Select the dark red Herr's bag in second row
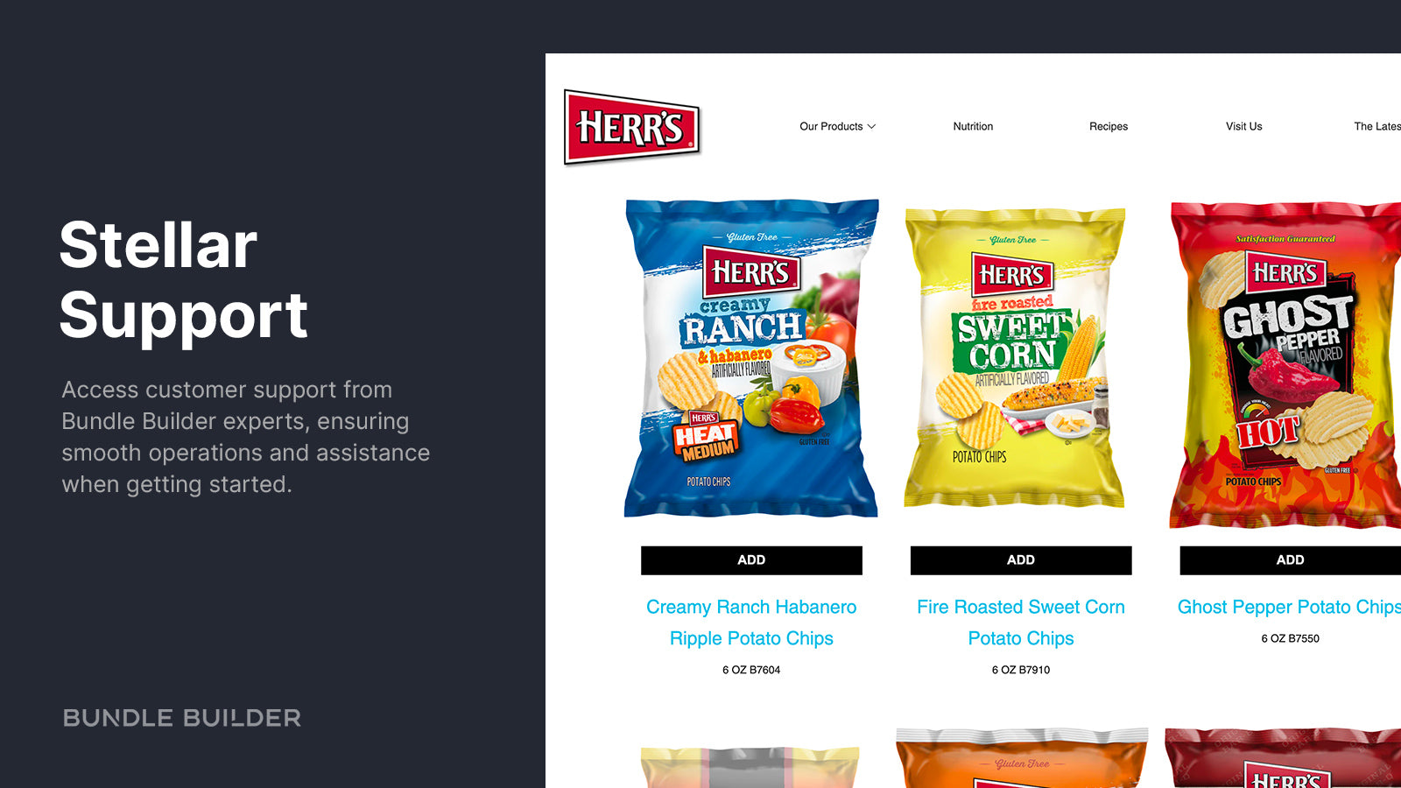 1284,757
